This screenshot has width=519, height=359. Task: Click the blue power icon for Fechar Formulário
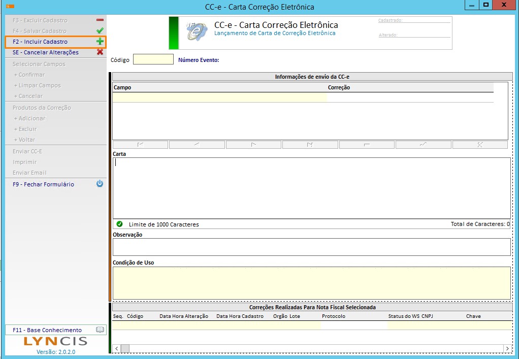tap(100, 184)
